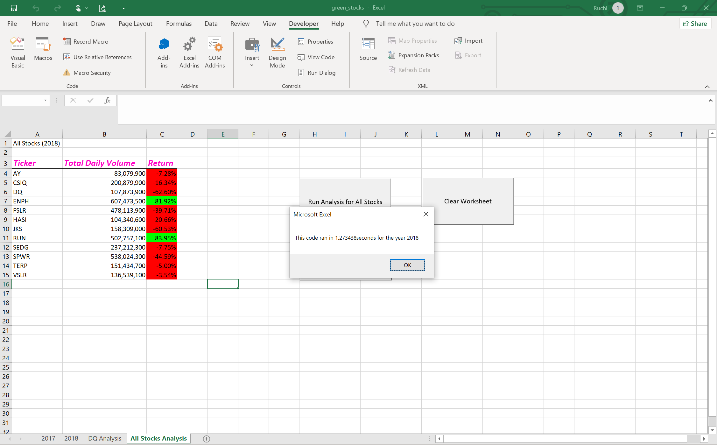The width and height of the screenshot is (717, 445).
Task: Click Run Dialog
Action: coord(317,73)
